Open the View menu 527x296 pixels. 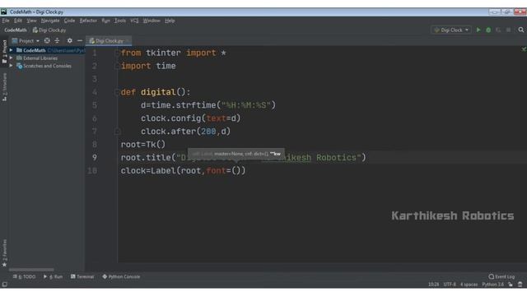(31, 21)
